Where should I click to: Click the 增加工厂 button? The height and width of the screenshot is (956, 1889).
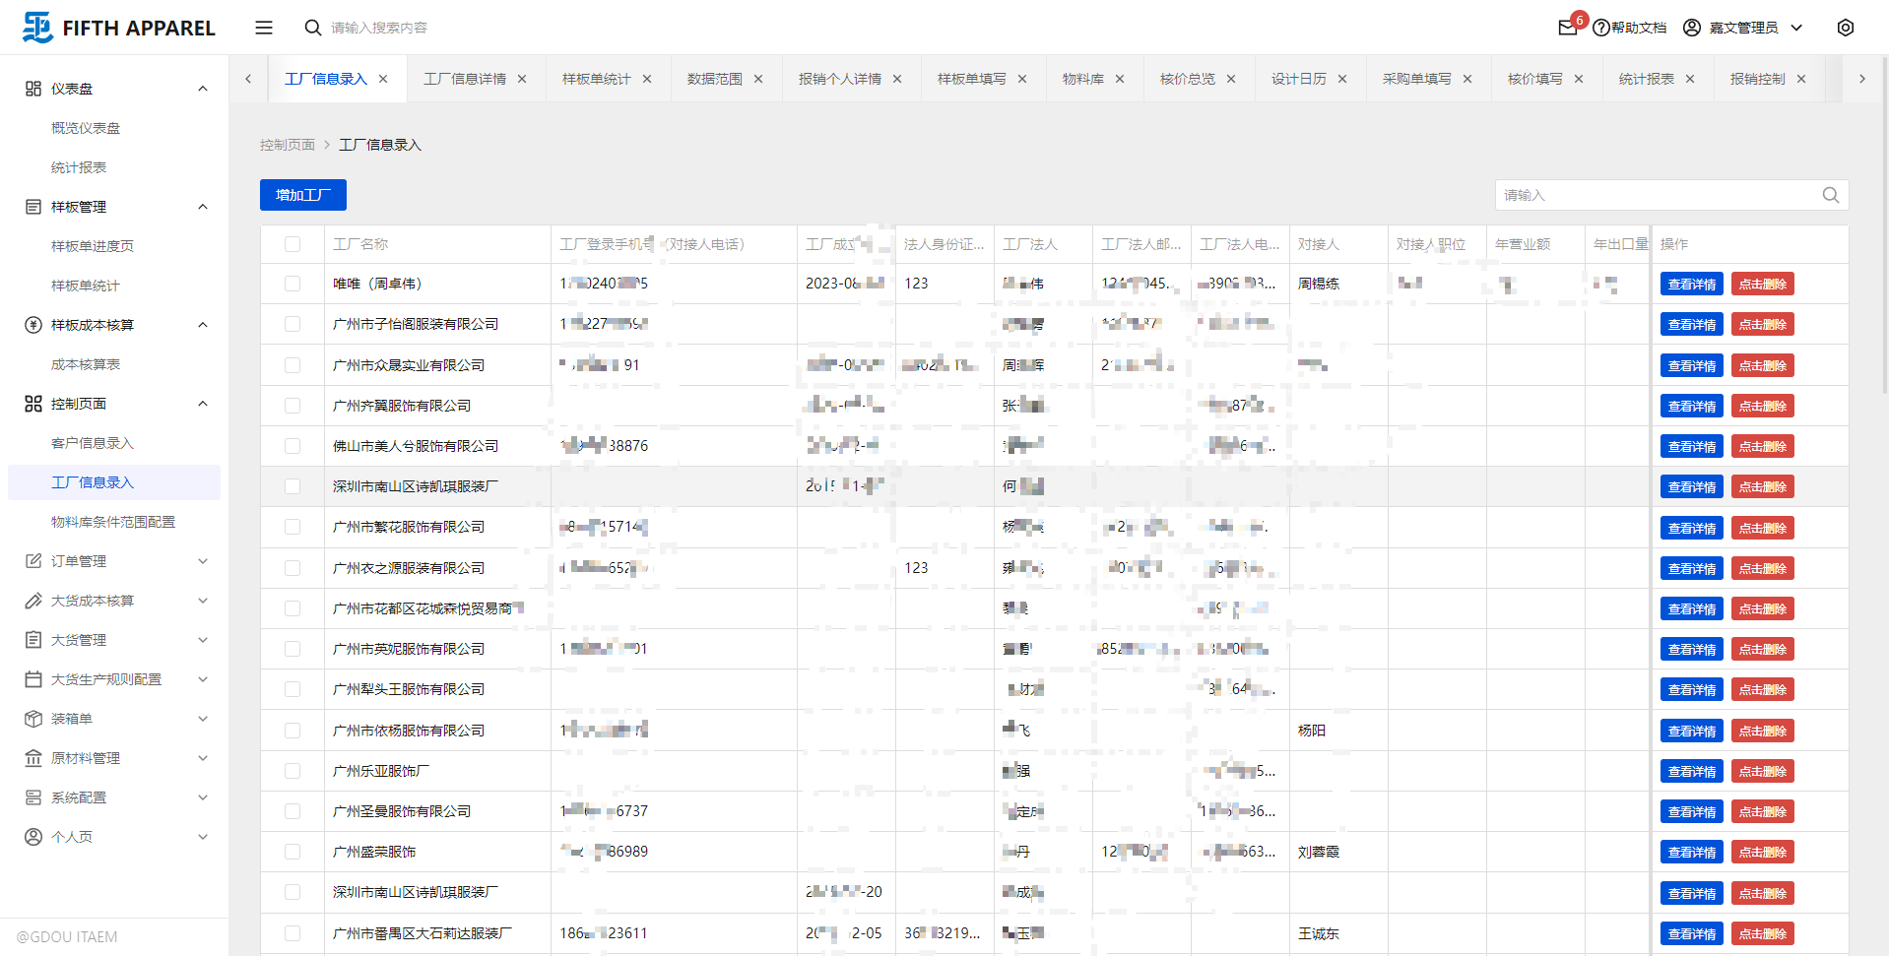click(x=303, y=195)
